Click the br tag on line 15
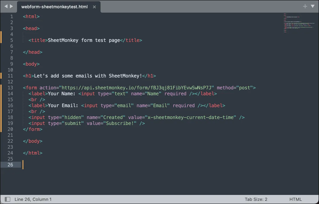The height and width of the screenshot is (204, 319). 37,100
